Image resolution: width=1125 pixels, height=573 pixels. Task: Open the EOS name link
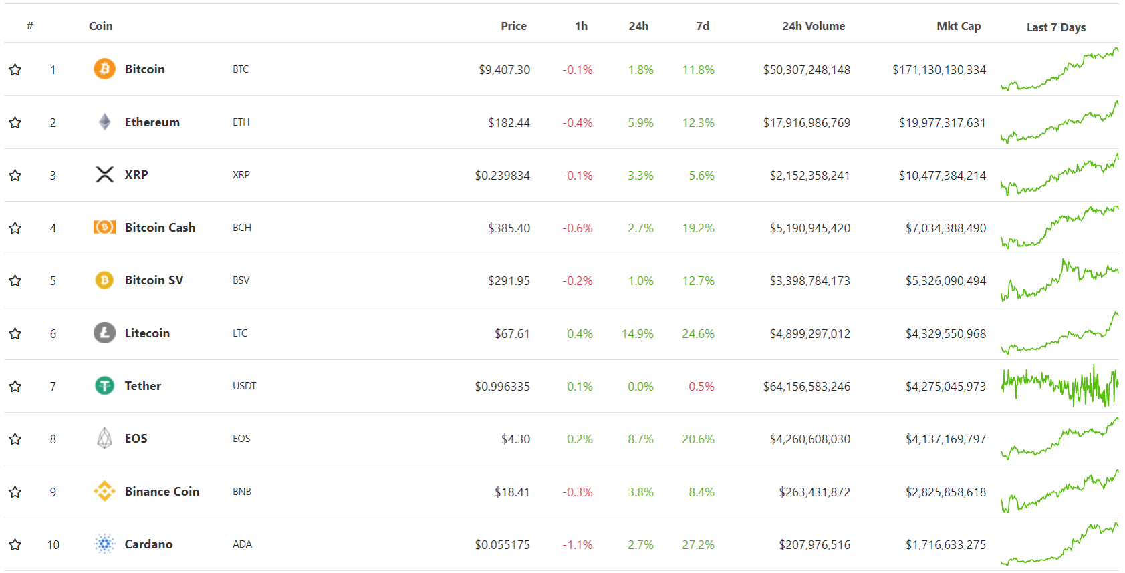tap(136, 438)
